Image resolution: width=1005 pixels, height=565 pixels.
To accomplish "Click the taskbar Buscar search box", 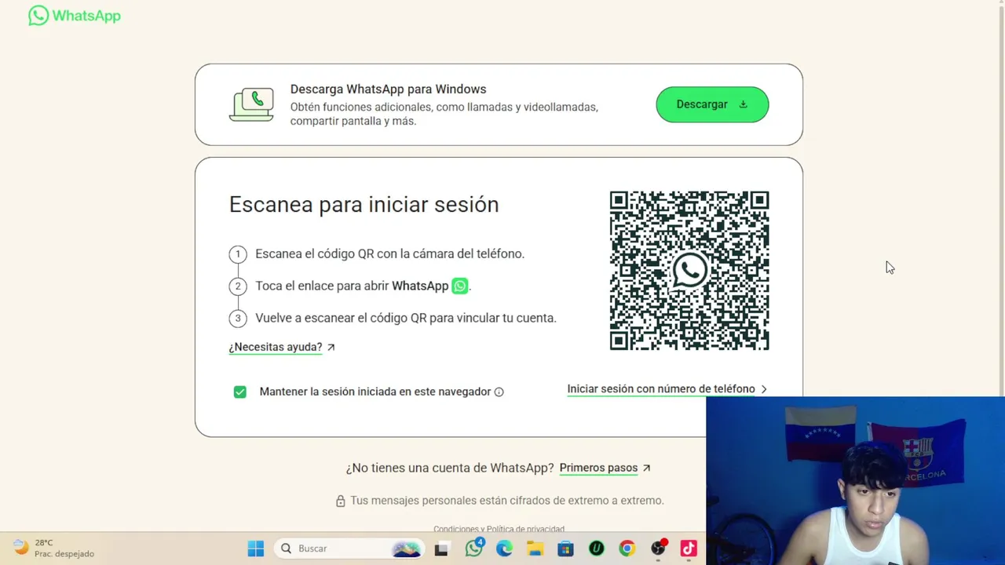I will pos(349,549).
